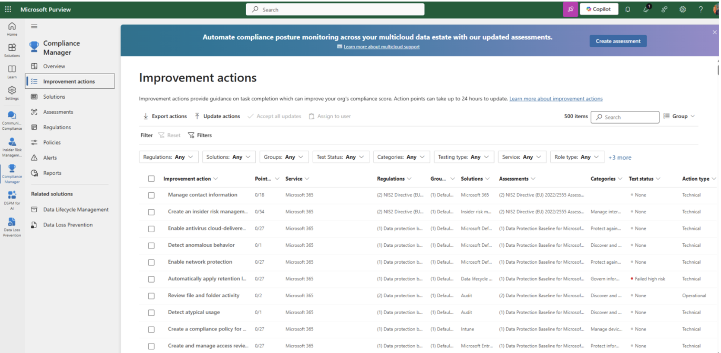Open Learn in the left rail
721x353 pixels.
[x=12, y=72]
